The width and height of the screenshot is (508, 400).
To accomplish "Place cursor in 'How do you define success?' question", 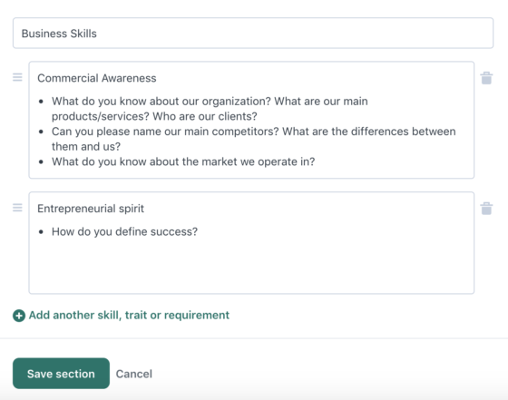I will click(125, 231).
